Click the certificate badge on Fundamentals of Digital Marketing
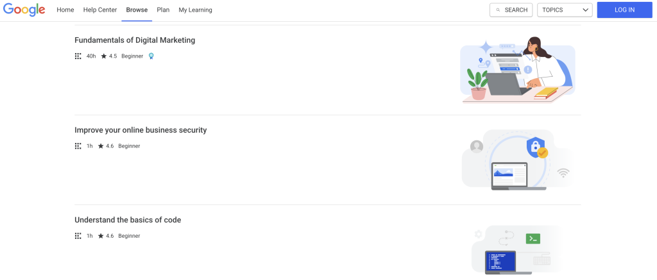The width and height of the screenshot is (657, 280). click(151, 56)
